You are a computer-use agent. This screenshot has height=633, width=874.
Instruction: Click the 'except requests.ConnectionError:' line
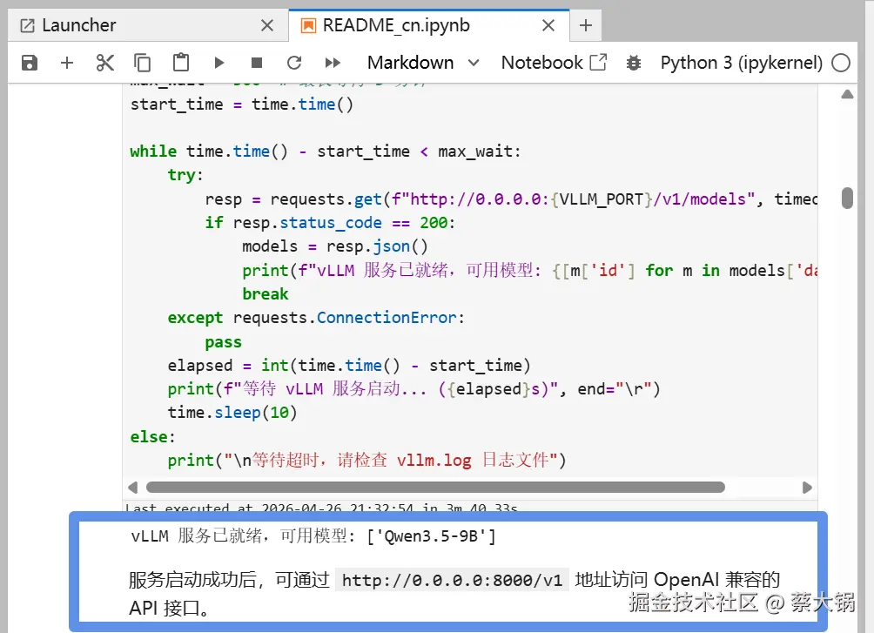(x=316, y=318)
